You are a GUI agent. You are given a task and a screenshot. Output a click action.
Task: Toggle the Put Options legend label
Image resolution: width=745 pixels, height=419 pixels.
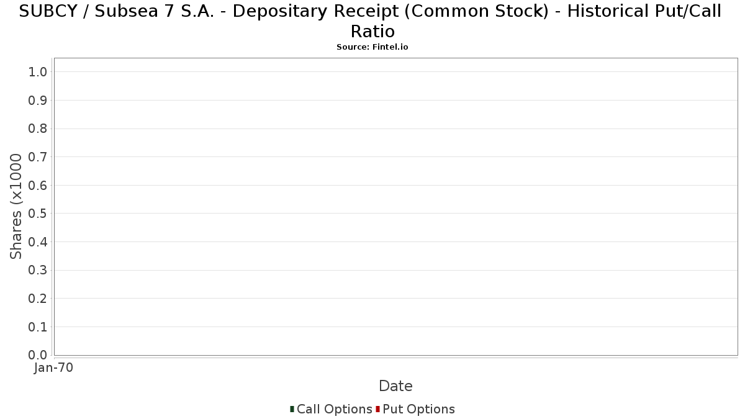(x=418, y=409)
